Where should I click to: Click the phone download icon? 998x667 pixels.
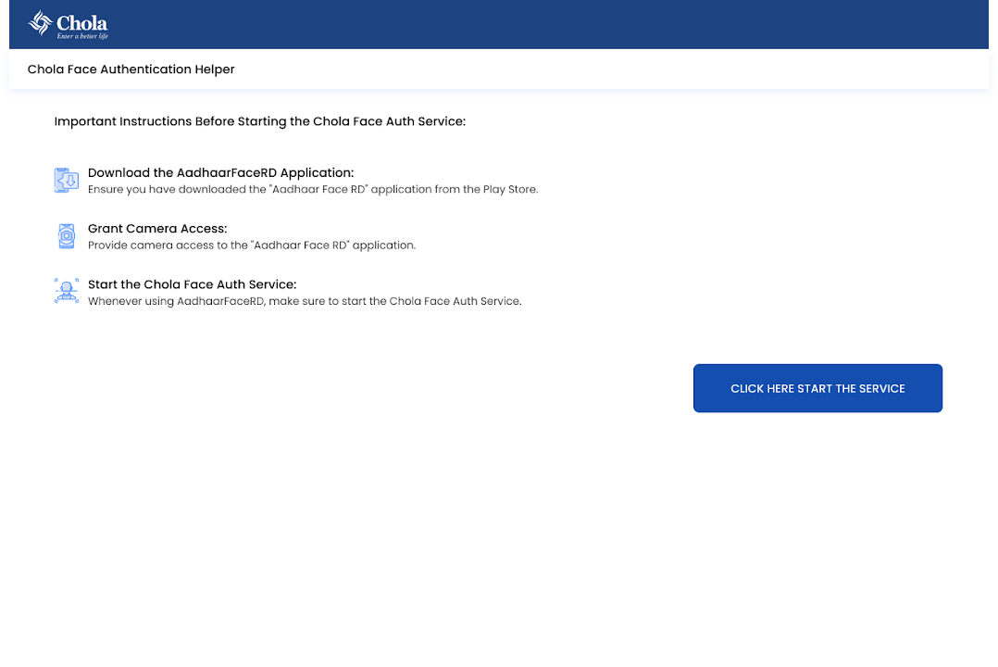pos(67,181)
